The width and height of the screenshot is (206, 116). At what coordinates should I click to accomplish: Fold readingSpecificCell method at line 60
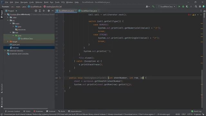(63, 78)
